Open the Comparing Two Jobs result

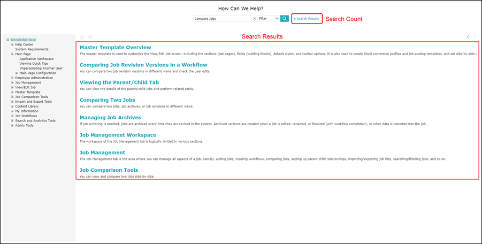(x=107, y=100)
